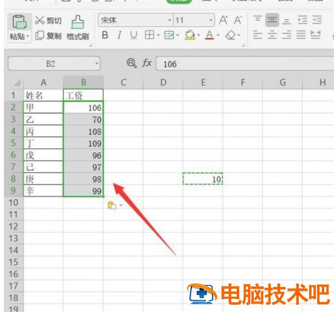Click the 姓名 header cell
The height and width of the screenshot is (312, 334).
click(44, 95)
